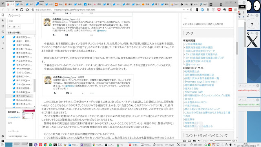
Task: Open the Vivaldi main menu button
Action: click(x=3, y=3)
